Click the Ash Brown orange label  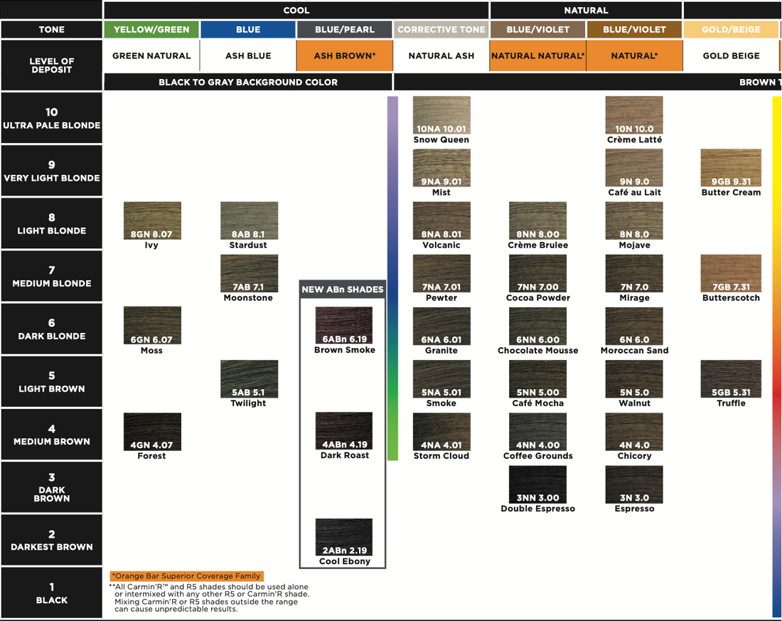[344, 55]
